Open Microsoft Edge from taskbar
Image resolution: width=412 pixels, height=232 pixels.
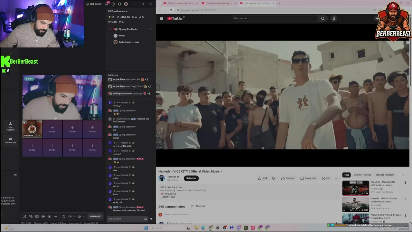click(203, 228)
